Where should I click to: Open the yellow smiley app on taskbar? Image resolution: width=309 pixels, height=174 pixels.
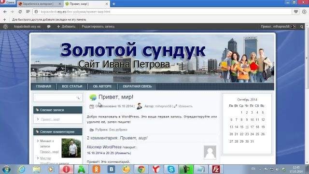[x=126, y=170]
